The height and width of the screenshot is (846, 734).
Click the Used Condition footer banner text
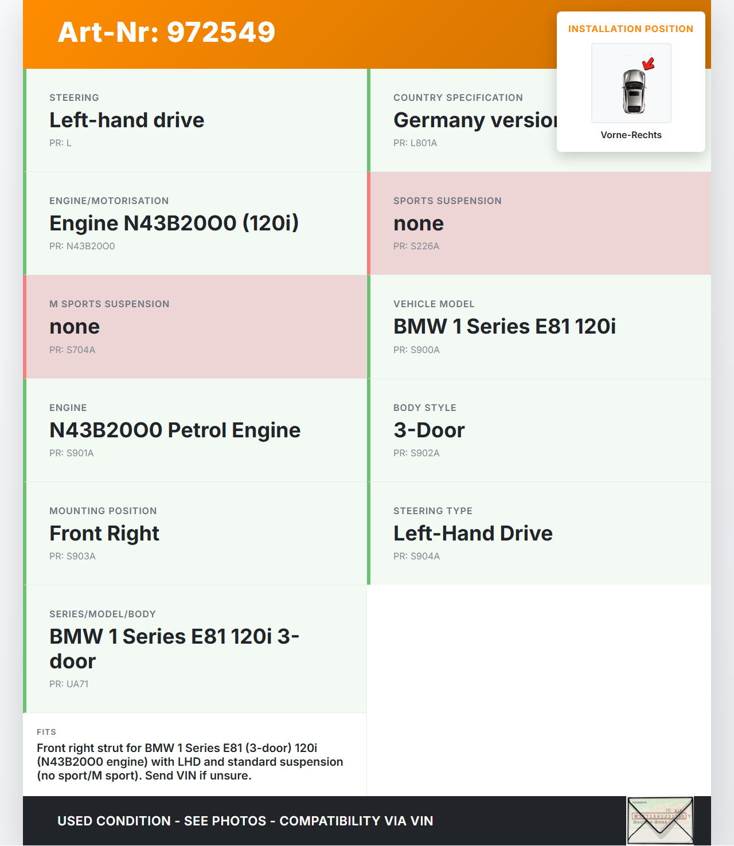[x=245, y=821]
